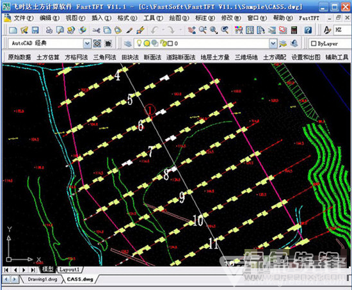Viewport: 352px width, 290px height.
Task: Open the Undo history dropdown arrow
Action: 163,29
